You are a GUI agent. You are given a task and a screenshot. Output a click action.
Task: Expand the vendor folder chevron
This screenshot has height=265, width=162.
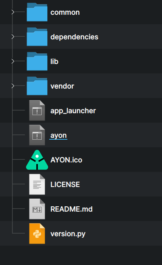coord(13,86)
